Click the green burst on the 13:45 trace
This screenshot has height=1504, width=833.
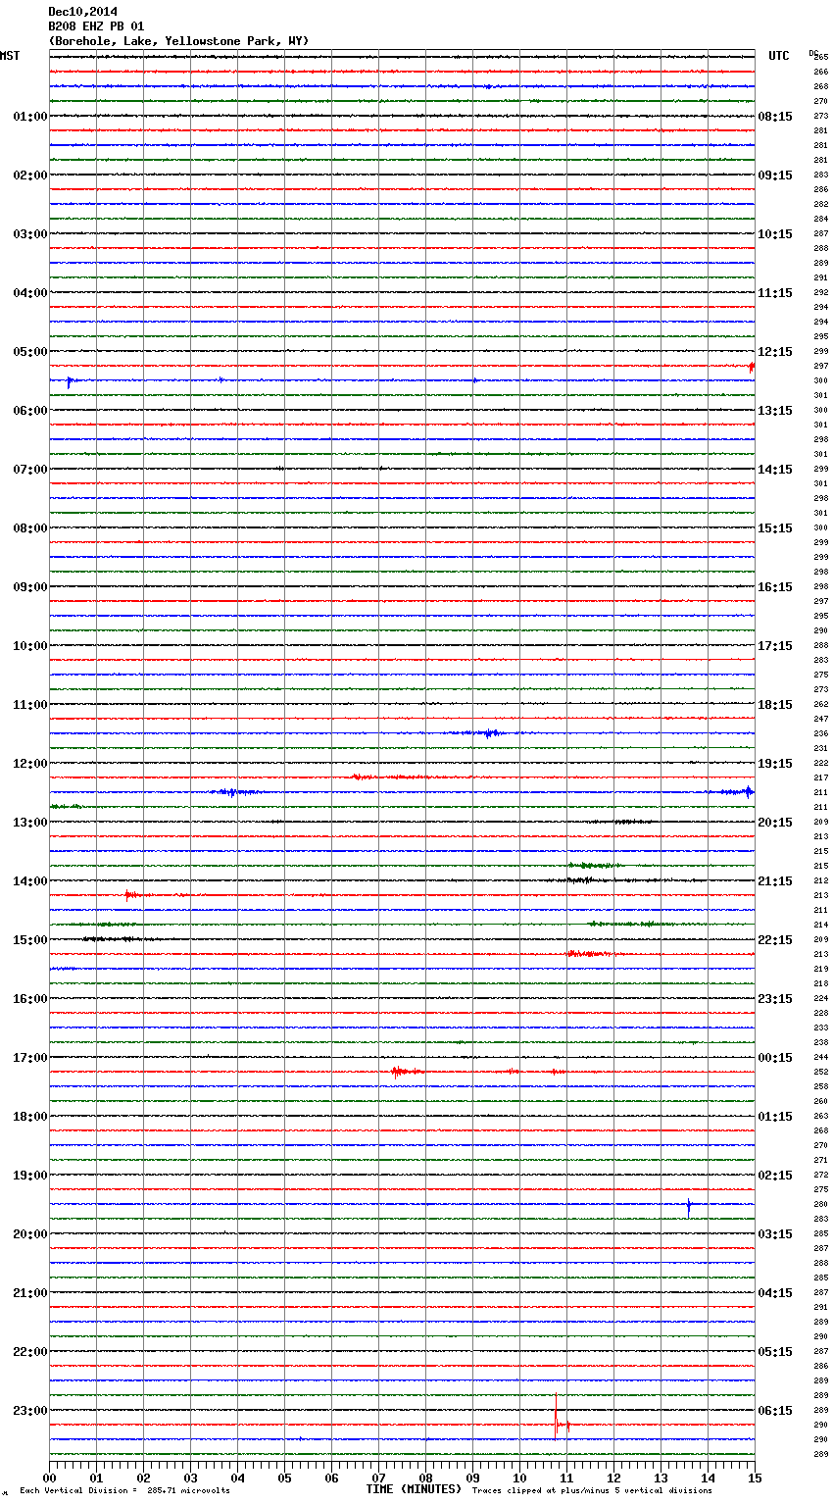point(594,865)
